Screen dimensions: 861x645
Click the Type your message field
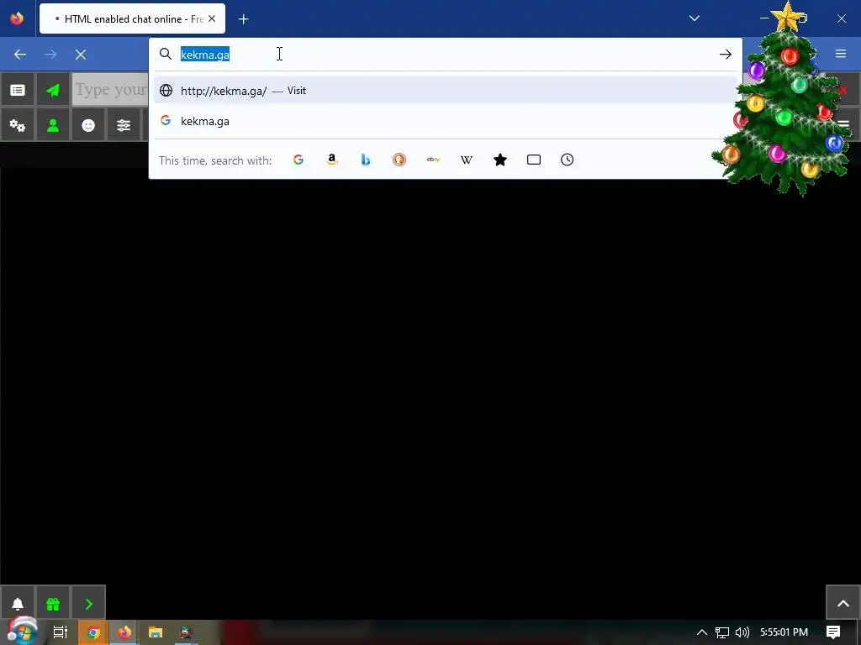(110, 89)
